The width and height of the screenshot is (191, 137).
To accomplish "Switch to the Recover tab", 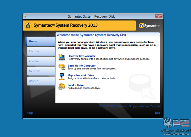I will (x=41, y=51).
